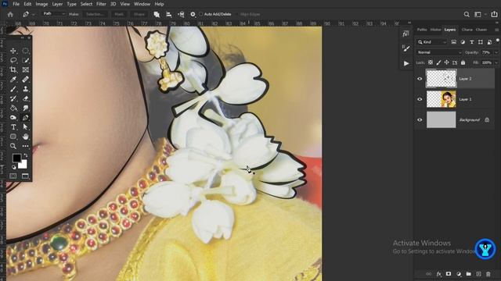Toggle Lock all padlock icon

pyautogui.click(x=463, y=62)
